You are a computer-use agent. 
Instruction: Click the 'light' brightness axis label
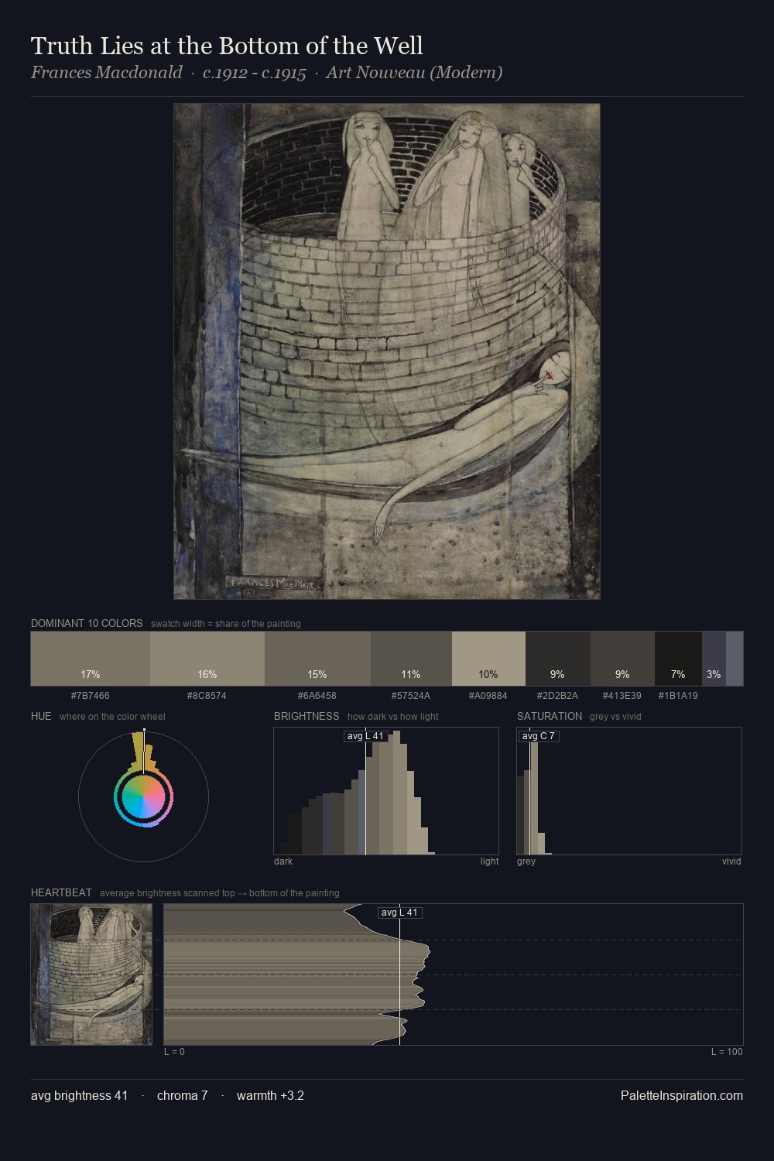(x=489, y=861)
